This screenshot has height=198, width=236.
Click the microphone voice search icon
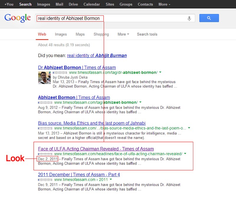coord(189,18)
